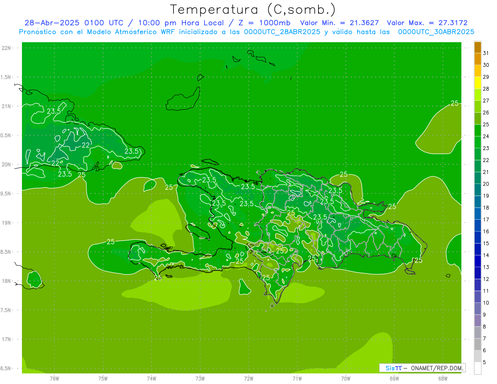
Task: Pick the dark blue swatch between 13 and 14
Action: [x=478, y=261]
